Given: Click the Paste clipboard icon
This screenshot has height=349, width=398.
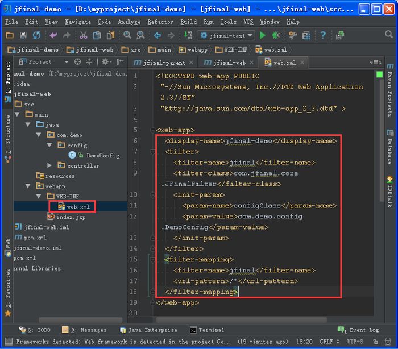Looking at the screenshot, I should 110,35.
